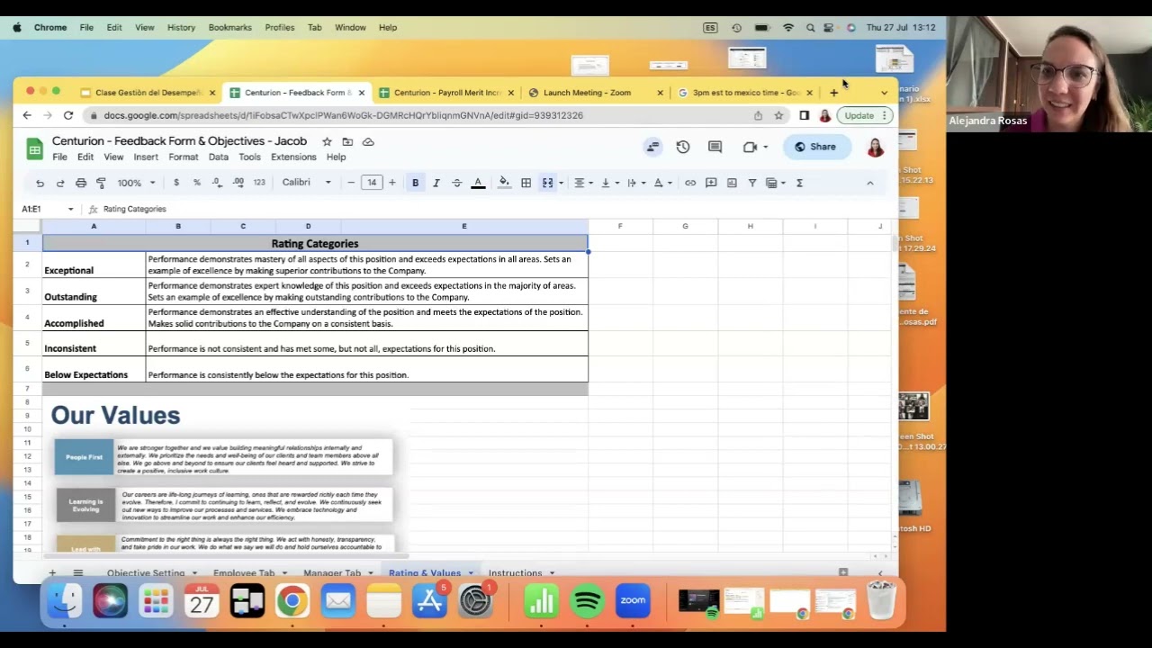Activate the paint format tool
The image size is (1152, 648).
[x=101, y=183]
